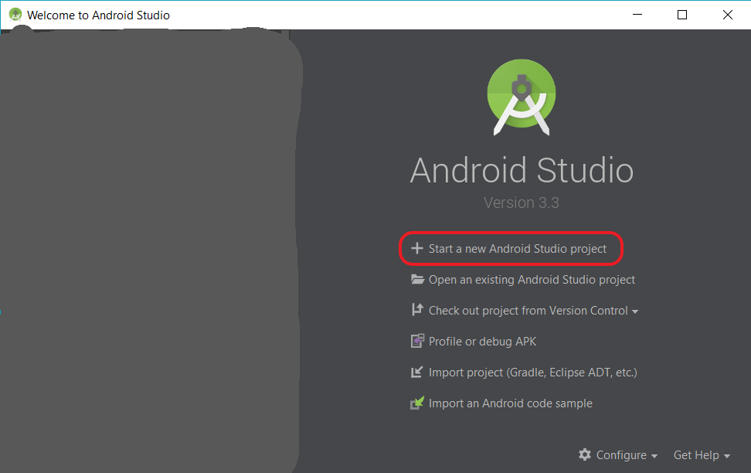Screen dimensions: 751x473
Task: Click the Import project arrow icon
Action: (417, 372)
